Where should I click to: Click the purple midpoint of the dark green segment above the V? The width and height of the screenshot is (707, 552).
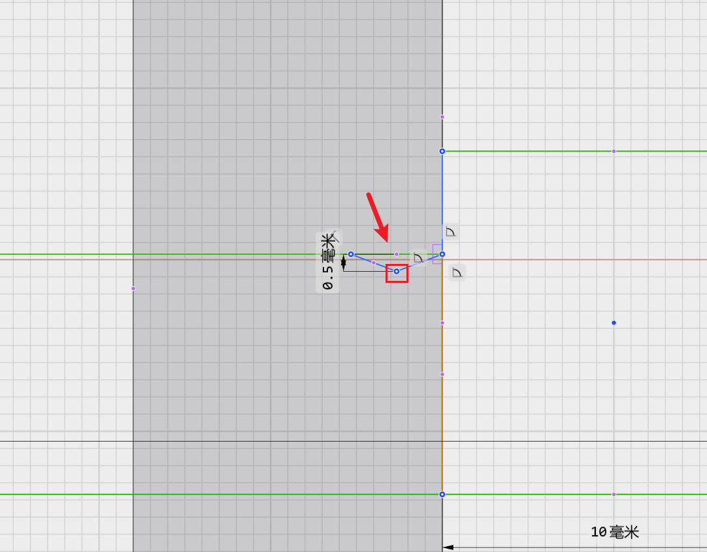pos(397,254)
